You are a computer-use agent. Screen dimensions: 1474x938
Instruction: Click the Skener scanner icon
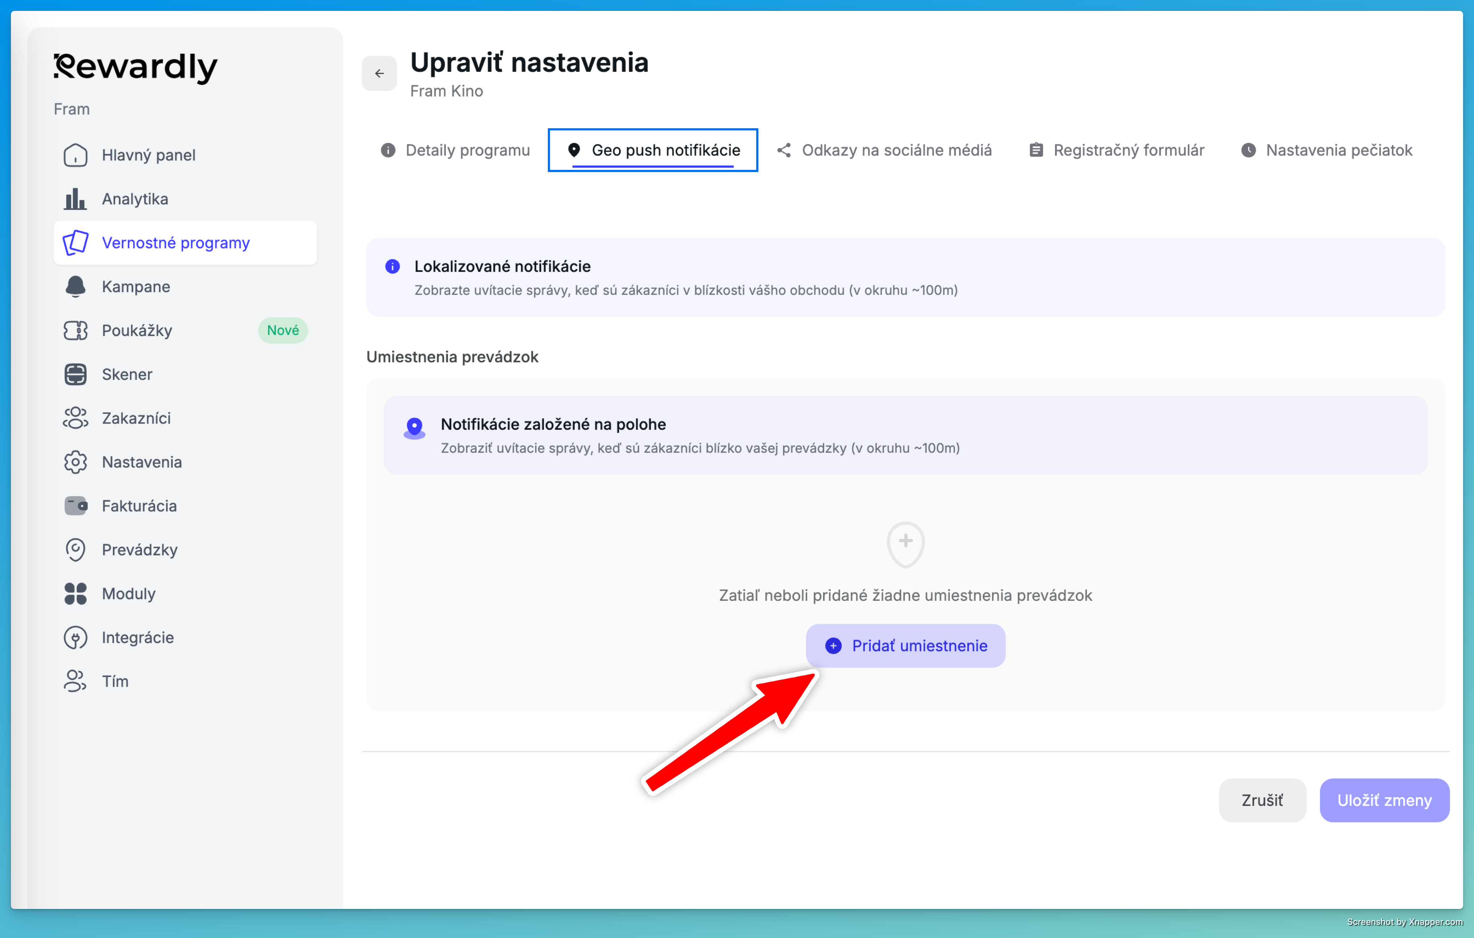(x=75, y=375)
